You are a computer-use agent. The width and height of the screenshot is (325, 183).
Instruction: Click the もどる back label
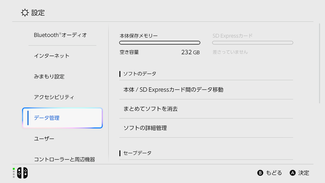[x=274, y=173]
